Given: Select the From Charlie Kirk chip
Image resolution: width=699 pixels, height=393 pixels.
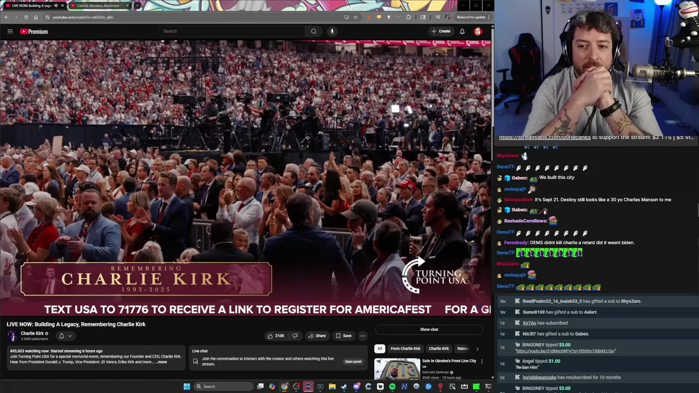Looking at the screenshot, I should (405, 348).
